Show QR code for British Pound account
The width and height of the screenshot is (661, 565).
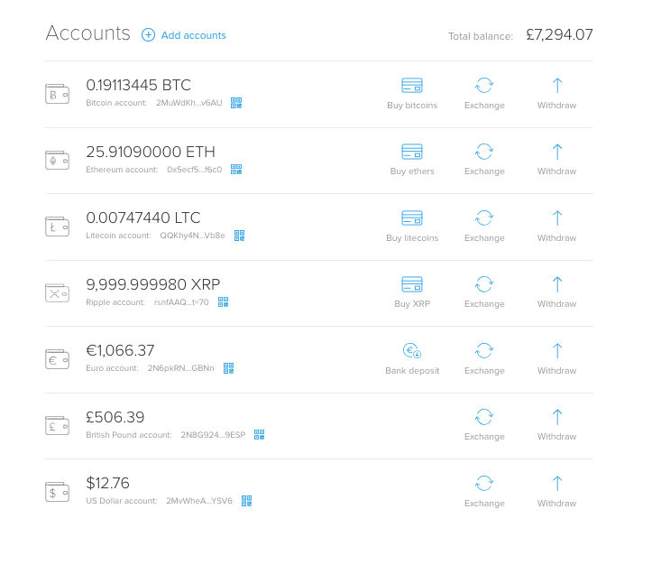point(259,435)
